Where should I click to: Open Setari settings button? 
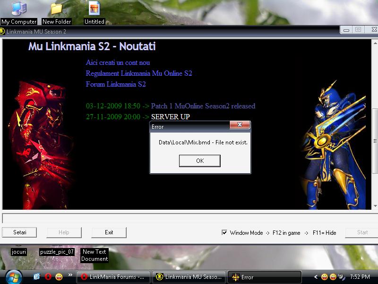pos(19,232)
